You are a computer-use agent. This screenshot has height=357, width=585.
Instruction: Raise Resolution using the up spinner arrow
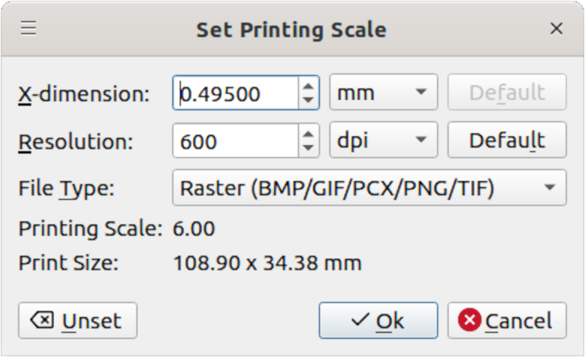[308, 133]
